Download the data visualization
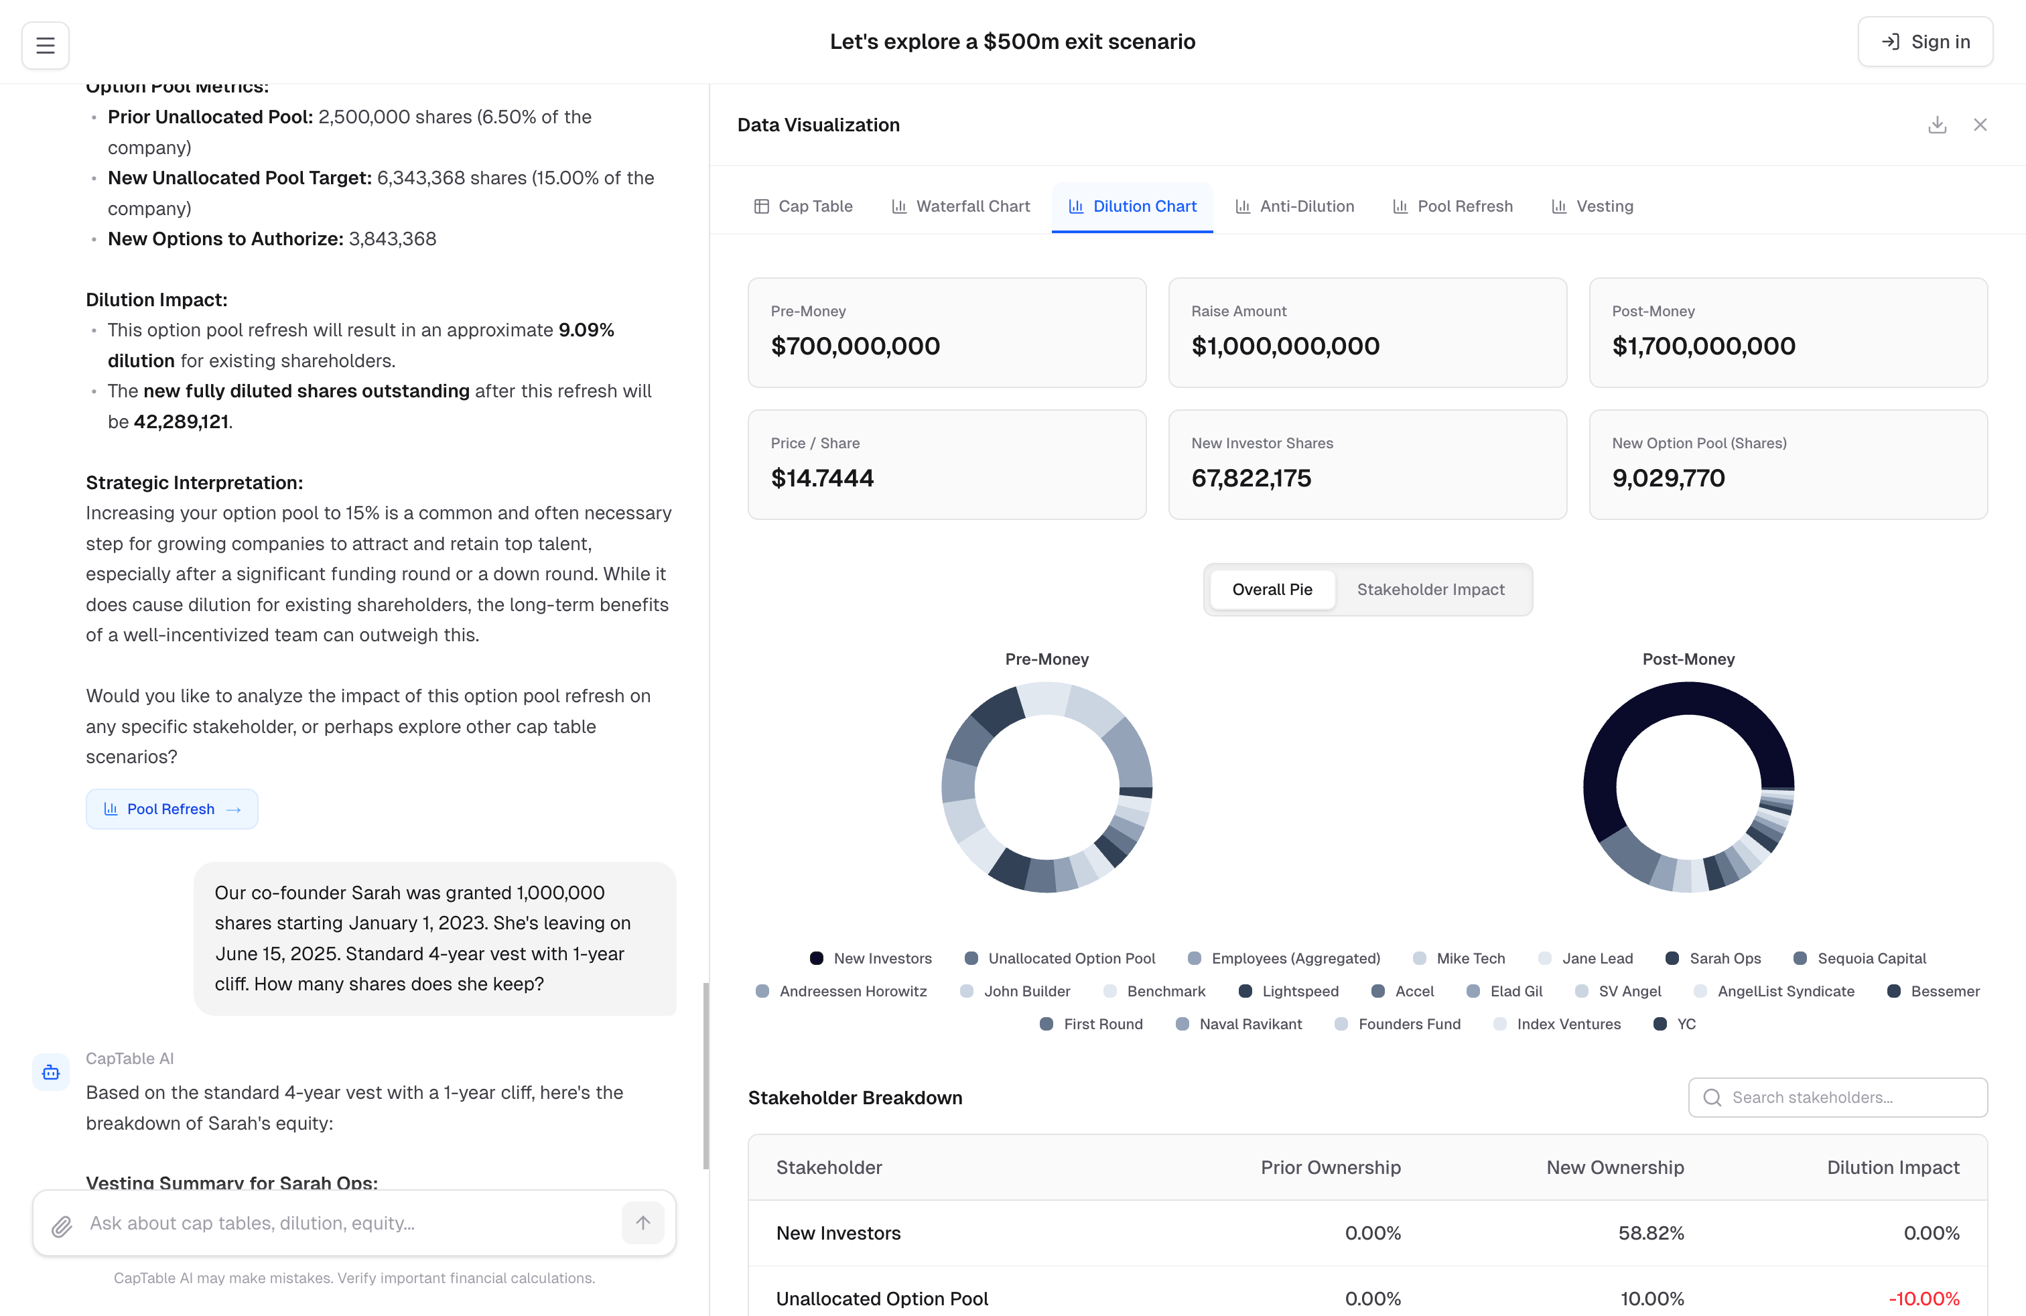The height and width of the screenshot is (1316, 2026). [x=1937, y=124]
